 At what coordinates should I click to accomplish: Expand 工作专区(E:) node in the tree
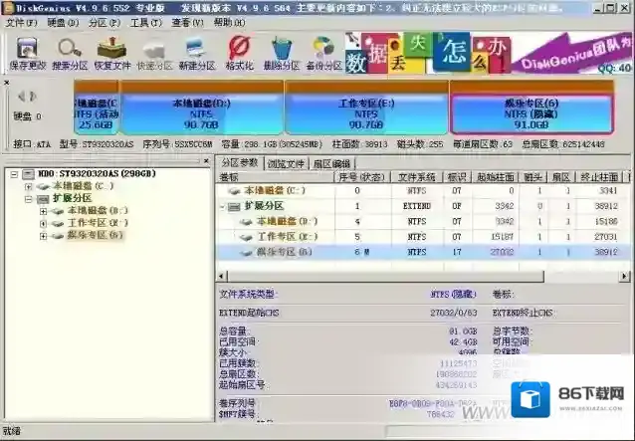point(44,223)
